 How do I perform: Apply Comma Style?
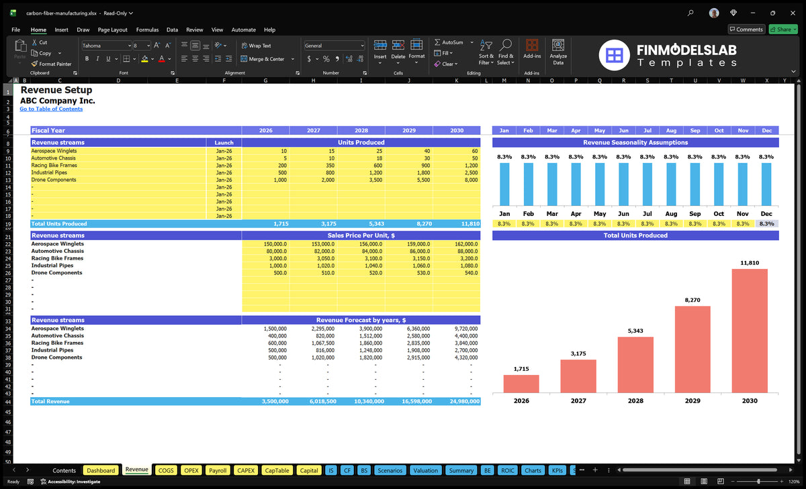click(337, 59)
